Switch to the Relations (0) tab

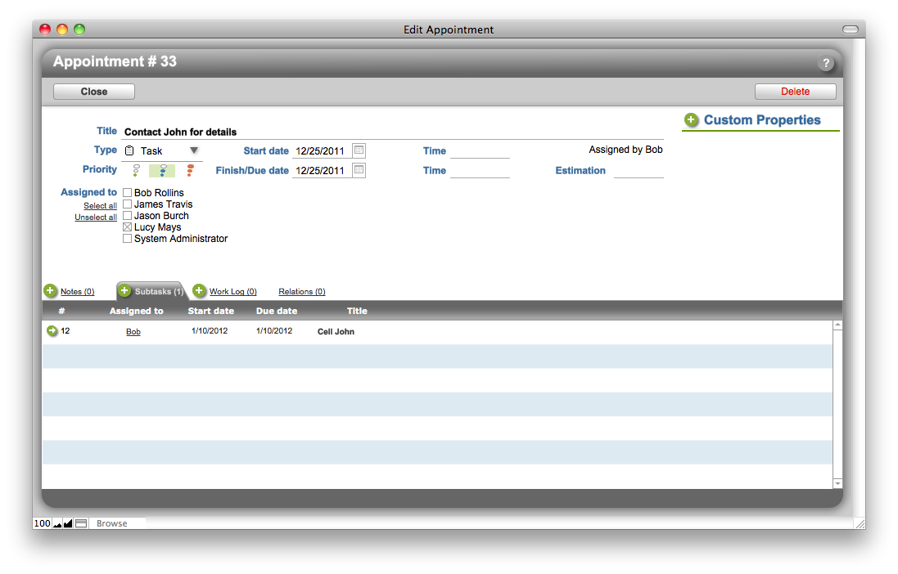pos(302,292)
